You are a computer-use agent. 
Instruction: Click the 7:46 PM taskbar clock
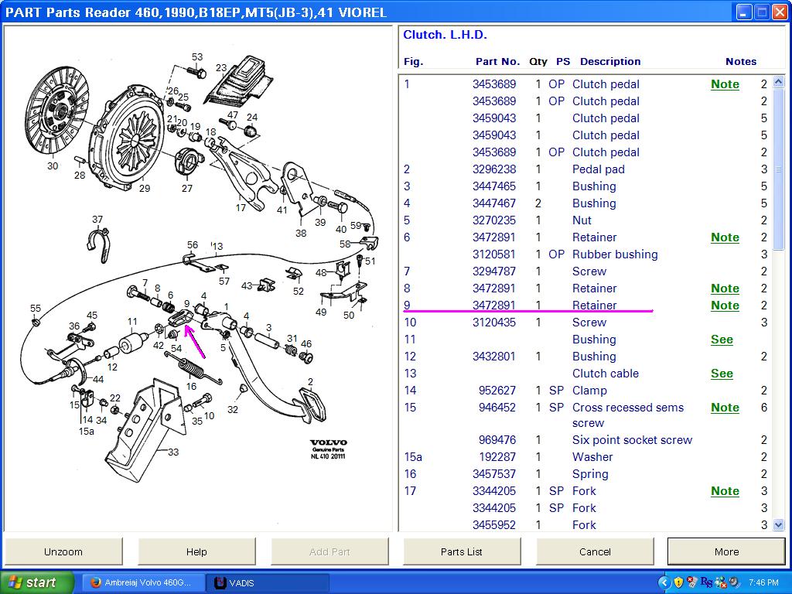click(x=763, y=582)
